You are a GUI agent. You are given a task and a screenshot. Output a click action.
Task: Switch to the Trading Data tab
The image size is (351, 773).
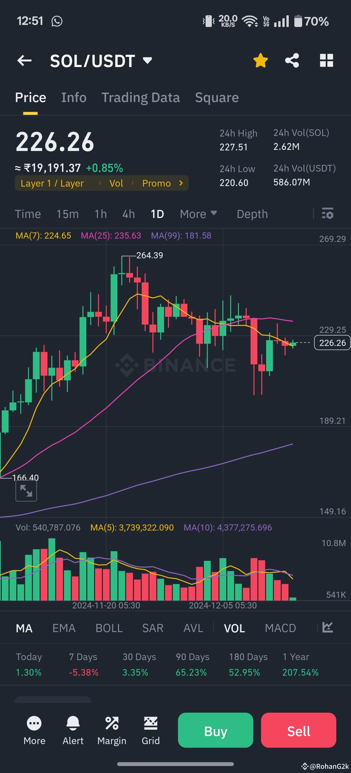click(141, 97)
